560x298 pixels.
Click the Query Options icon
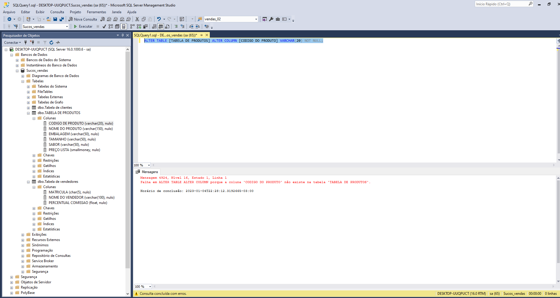pos(117,26)
